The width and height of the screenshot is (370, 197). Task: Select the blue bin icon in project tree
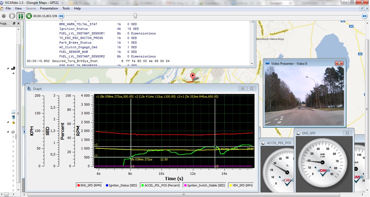[13, 117]
